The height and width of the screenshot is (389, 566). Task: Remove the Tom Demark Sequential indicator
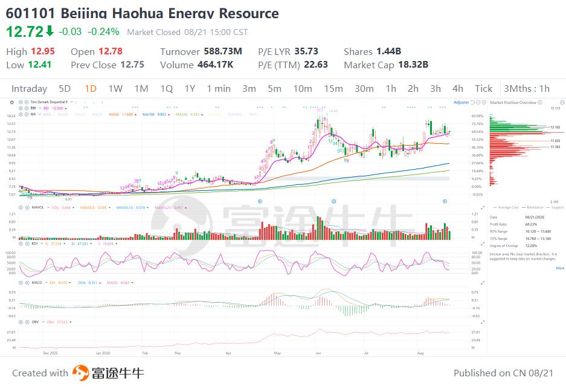[x=27, y=102]
